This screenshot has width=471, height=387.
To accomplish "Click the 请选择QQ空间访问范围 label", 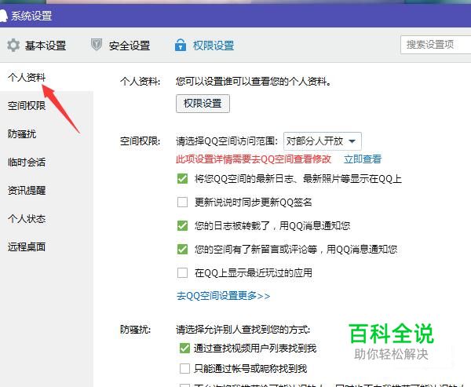I will 227,141.
